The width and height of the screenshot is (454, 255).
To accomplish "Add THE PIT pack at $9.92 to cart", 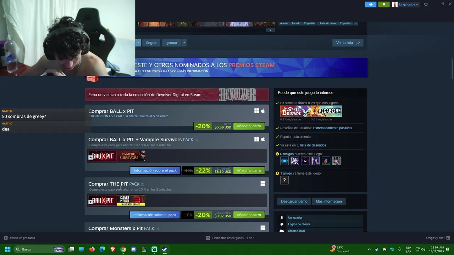I will coord(249,215).
